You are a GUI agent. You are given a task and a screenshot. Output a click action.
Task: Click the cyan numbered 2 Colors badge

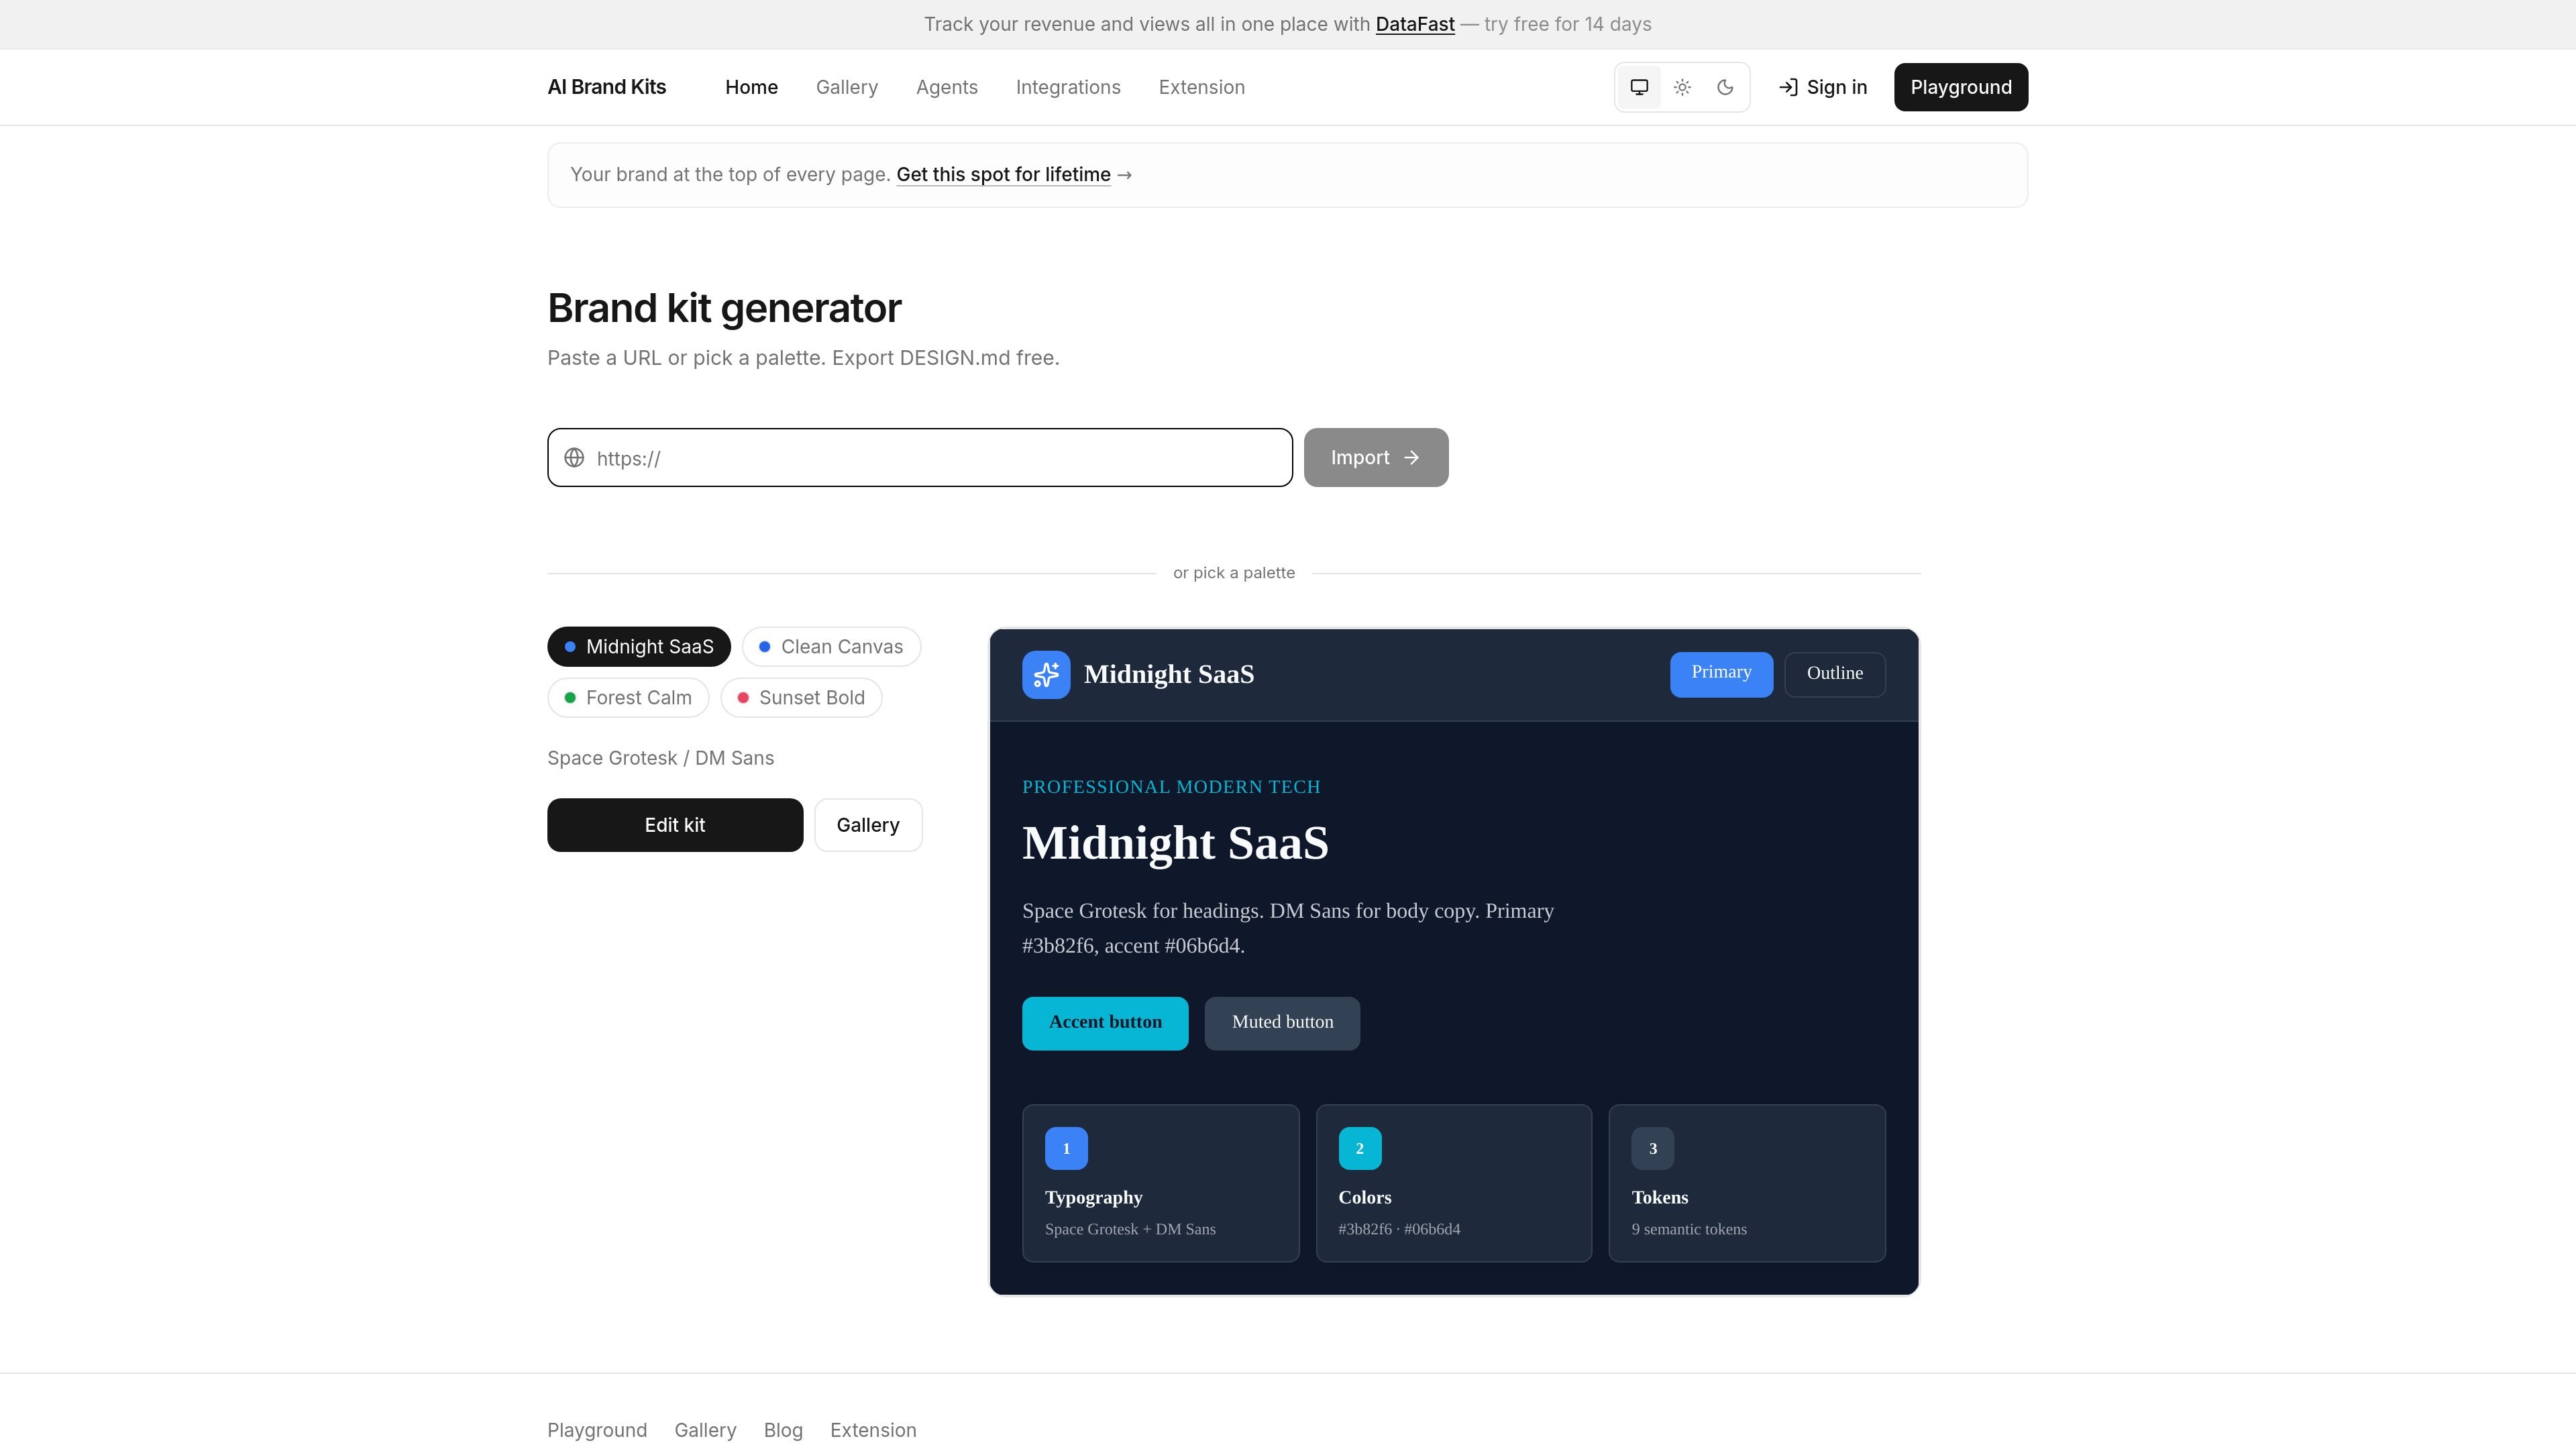1360,1148
